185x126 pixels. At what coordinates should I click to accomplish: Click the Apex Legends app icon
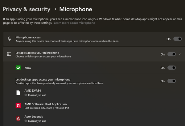[x=18, y=118]
